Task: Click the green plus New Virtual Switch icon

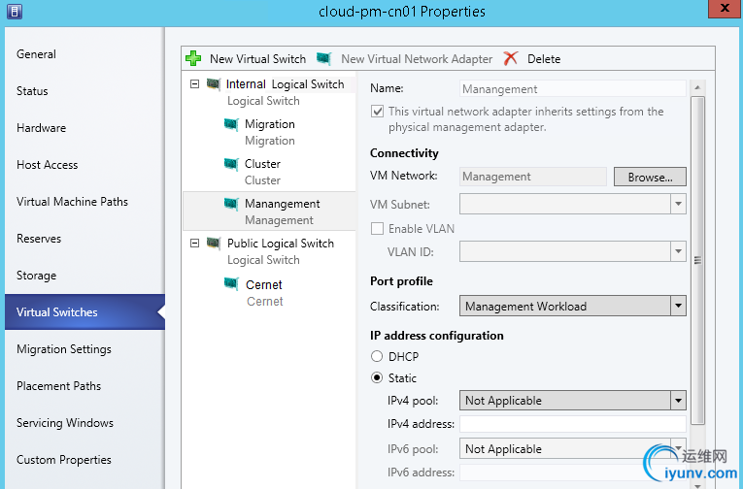Action: tap(193, 59)
